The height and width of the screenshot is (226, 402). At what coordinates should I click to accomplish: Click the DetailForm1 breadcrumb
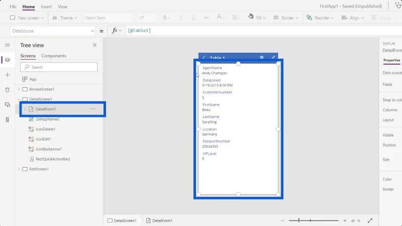159,220
